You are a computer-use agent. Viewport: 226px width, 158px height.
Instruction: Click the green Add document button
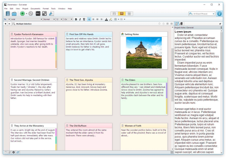(22, 14)
